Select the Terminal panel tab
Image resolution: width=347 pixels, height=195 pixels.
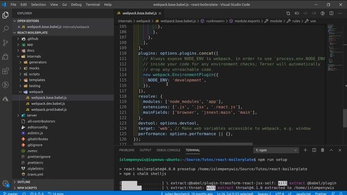pos(192,150)
